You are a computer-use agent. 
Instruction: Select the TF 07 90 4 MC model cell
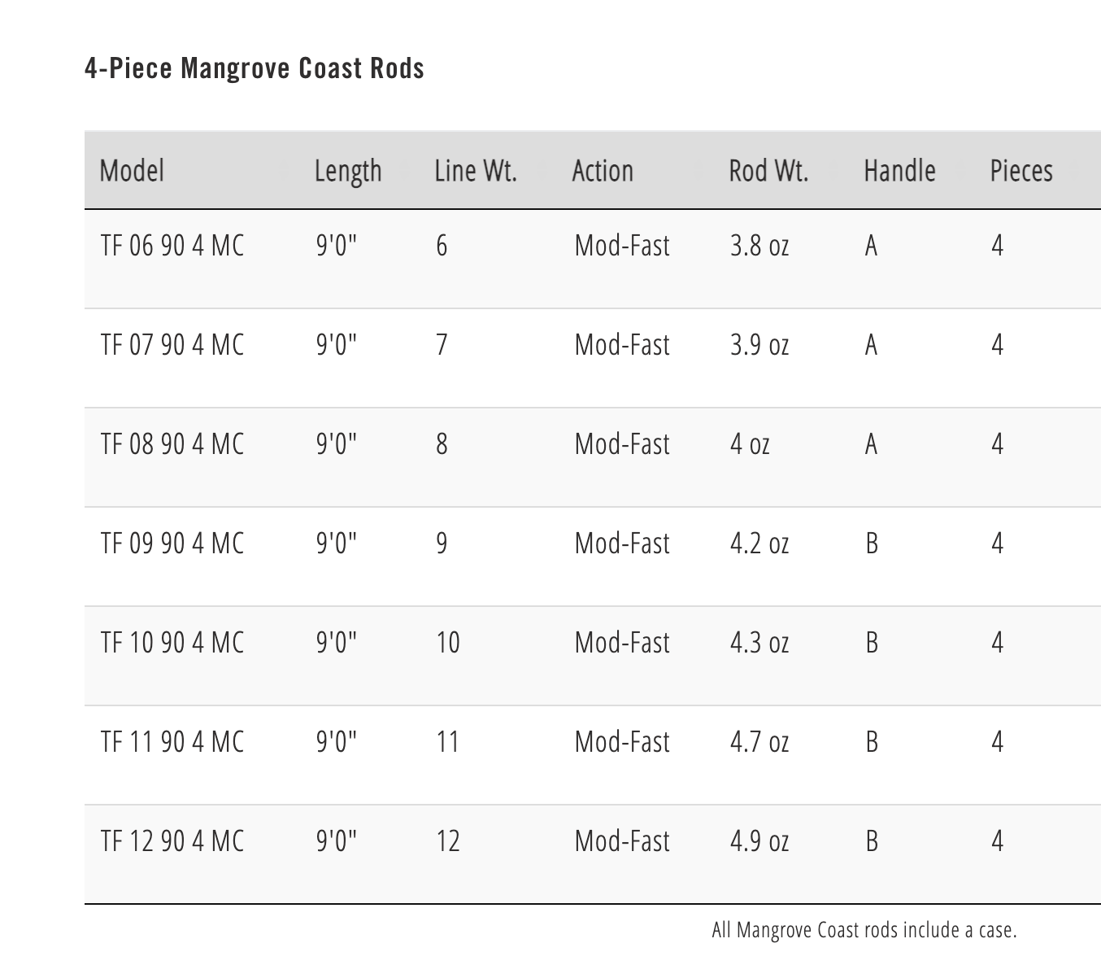tap(172, 345)
